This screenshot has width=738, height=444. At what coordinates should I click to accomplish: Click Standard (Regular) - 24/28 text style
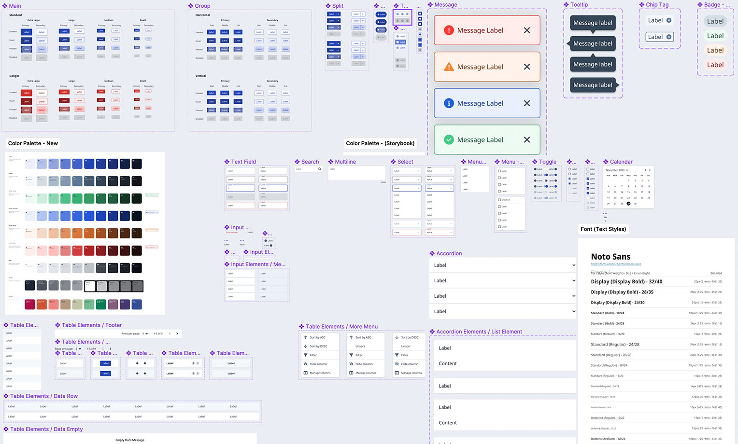tap(615, 345)
